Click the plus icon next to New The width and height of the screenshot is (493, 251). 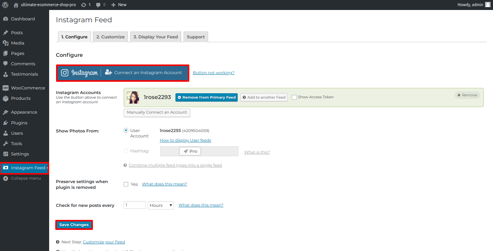(x=113, y=5)
